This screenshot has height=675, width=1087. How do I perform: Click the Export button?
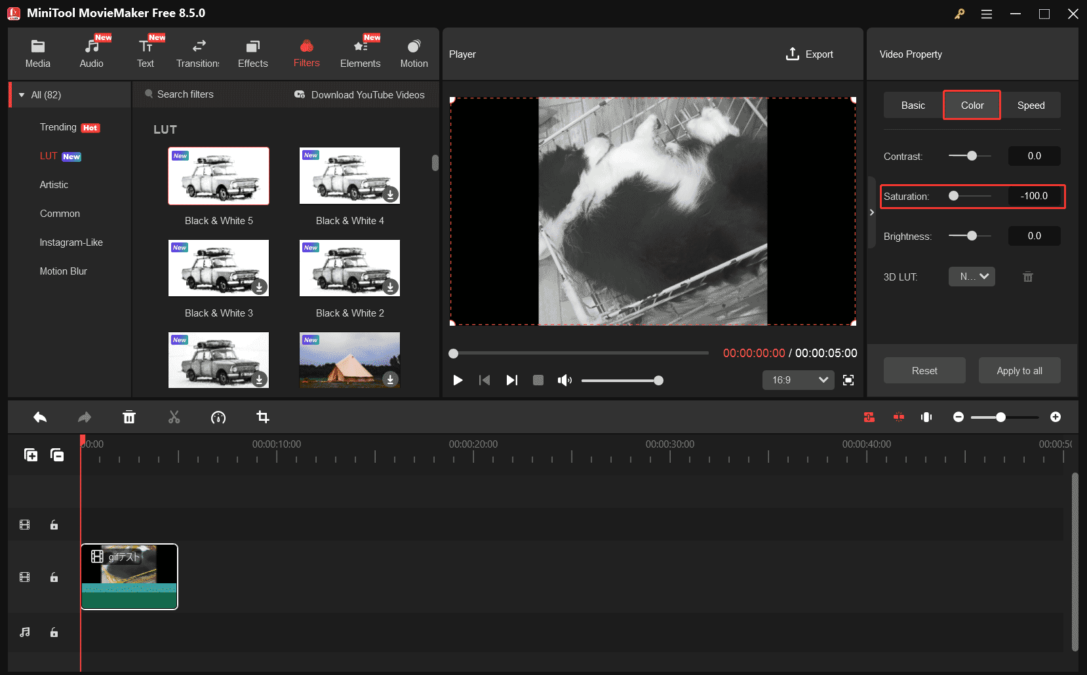pyautogui.click(x=809, y=54)
